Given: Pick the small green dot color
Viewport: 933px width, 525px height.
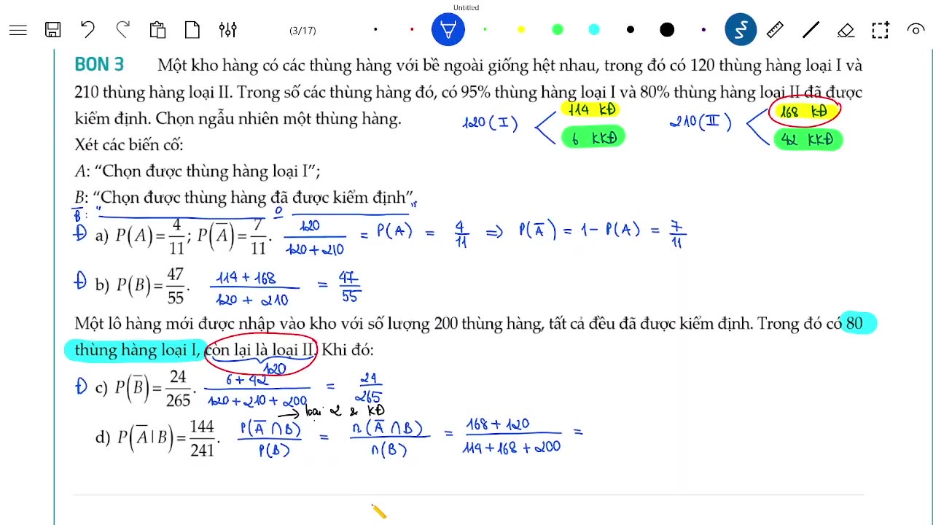Looking at the screenshot, I should pyautogui.click(x=485, y=30).
